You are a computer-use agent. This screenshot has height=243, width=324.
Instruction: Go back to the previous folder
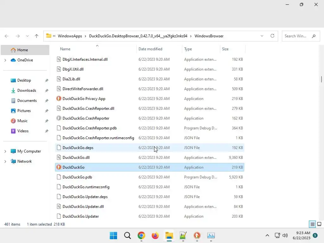[x=7, y=36]
